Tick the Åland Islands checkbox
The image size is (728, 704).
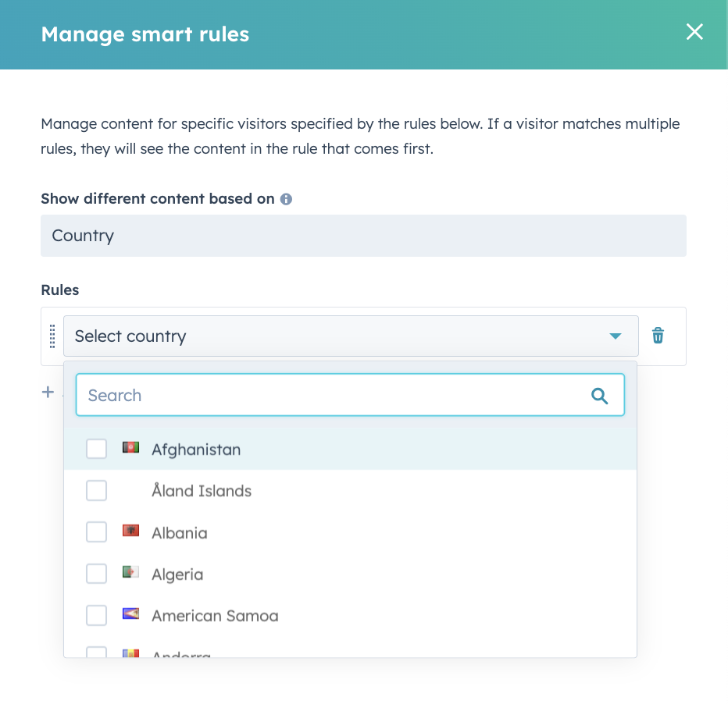point(96,491)
